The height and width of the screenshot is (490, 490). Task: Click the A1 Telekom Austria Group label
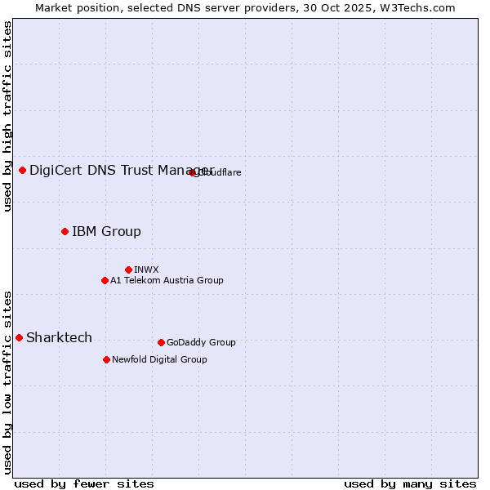coord(167,280)
